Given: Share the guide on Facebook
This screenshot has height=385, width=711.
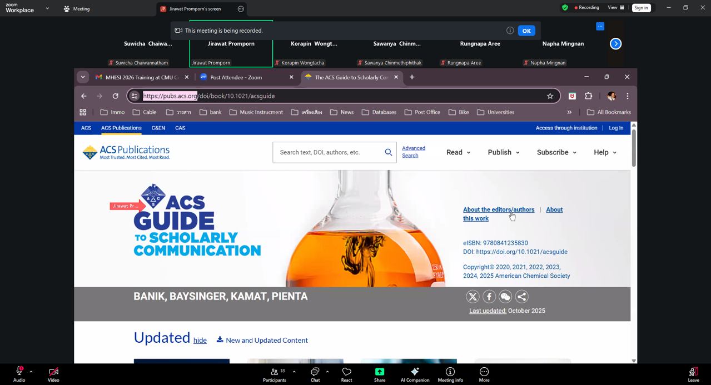Looking at the screenshot, I should click(x=489, y=297).
